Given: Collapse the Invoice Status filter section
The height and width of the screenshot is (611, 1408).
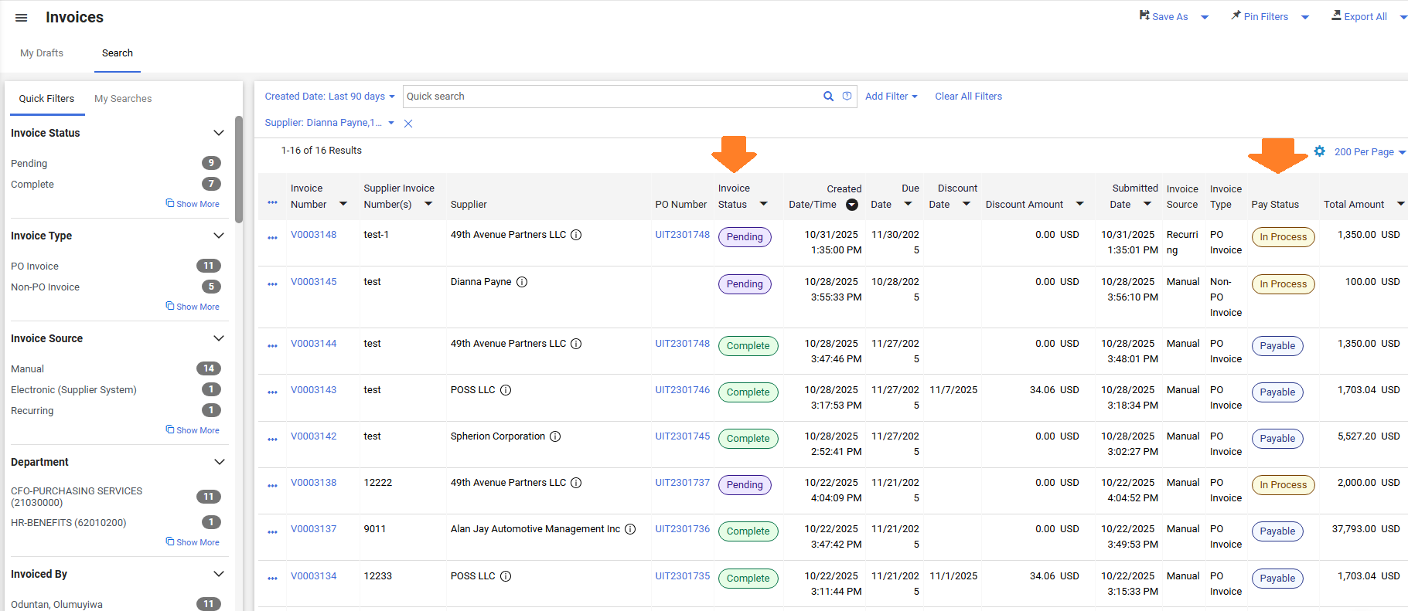Looking at the screenshot, I should tap(219, 133).
